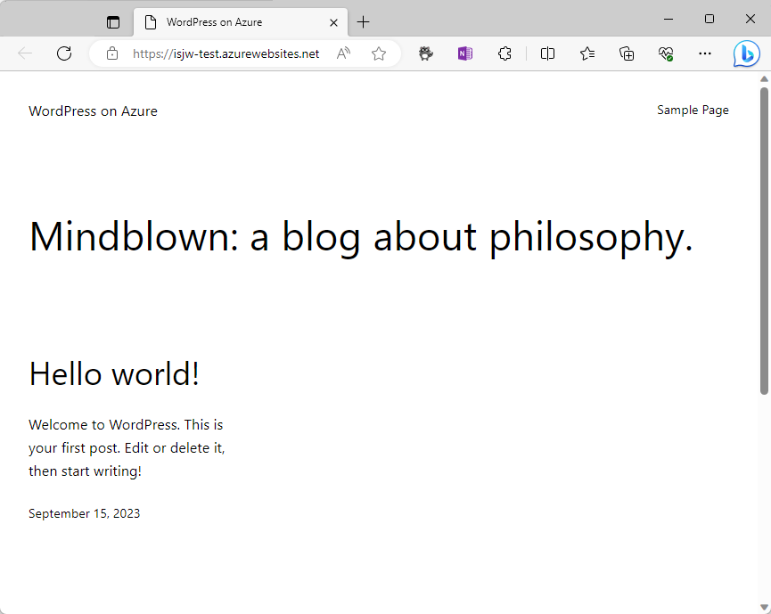Select the WordPress on Azure tab
The image size is (771, 614).
(241, 22)
